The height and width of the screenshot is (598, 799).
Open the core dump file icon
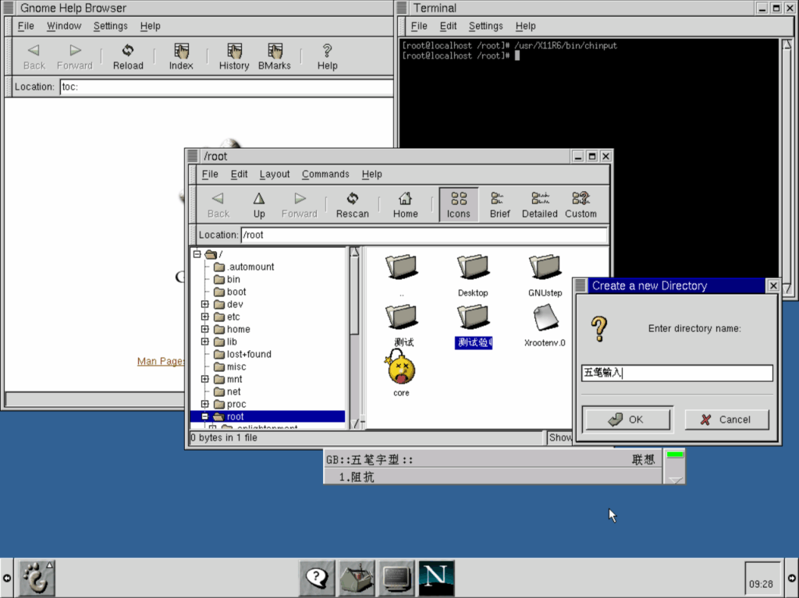click(x=401, y=371)
